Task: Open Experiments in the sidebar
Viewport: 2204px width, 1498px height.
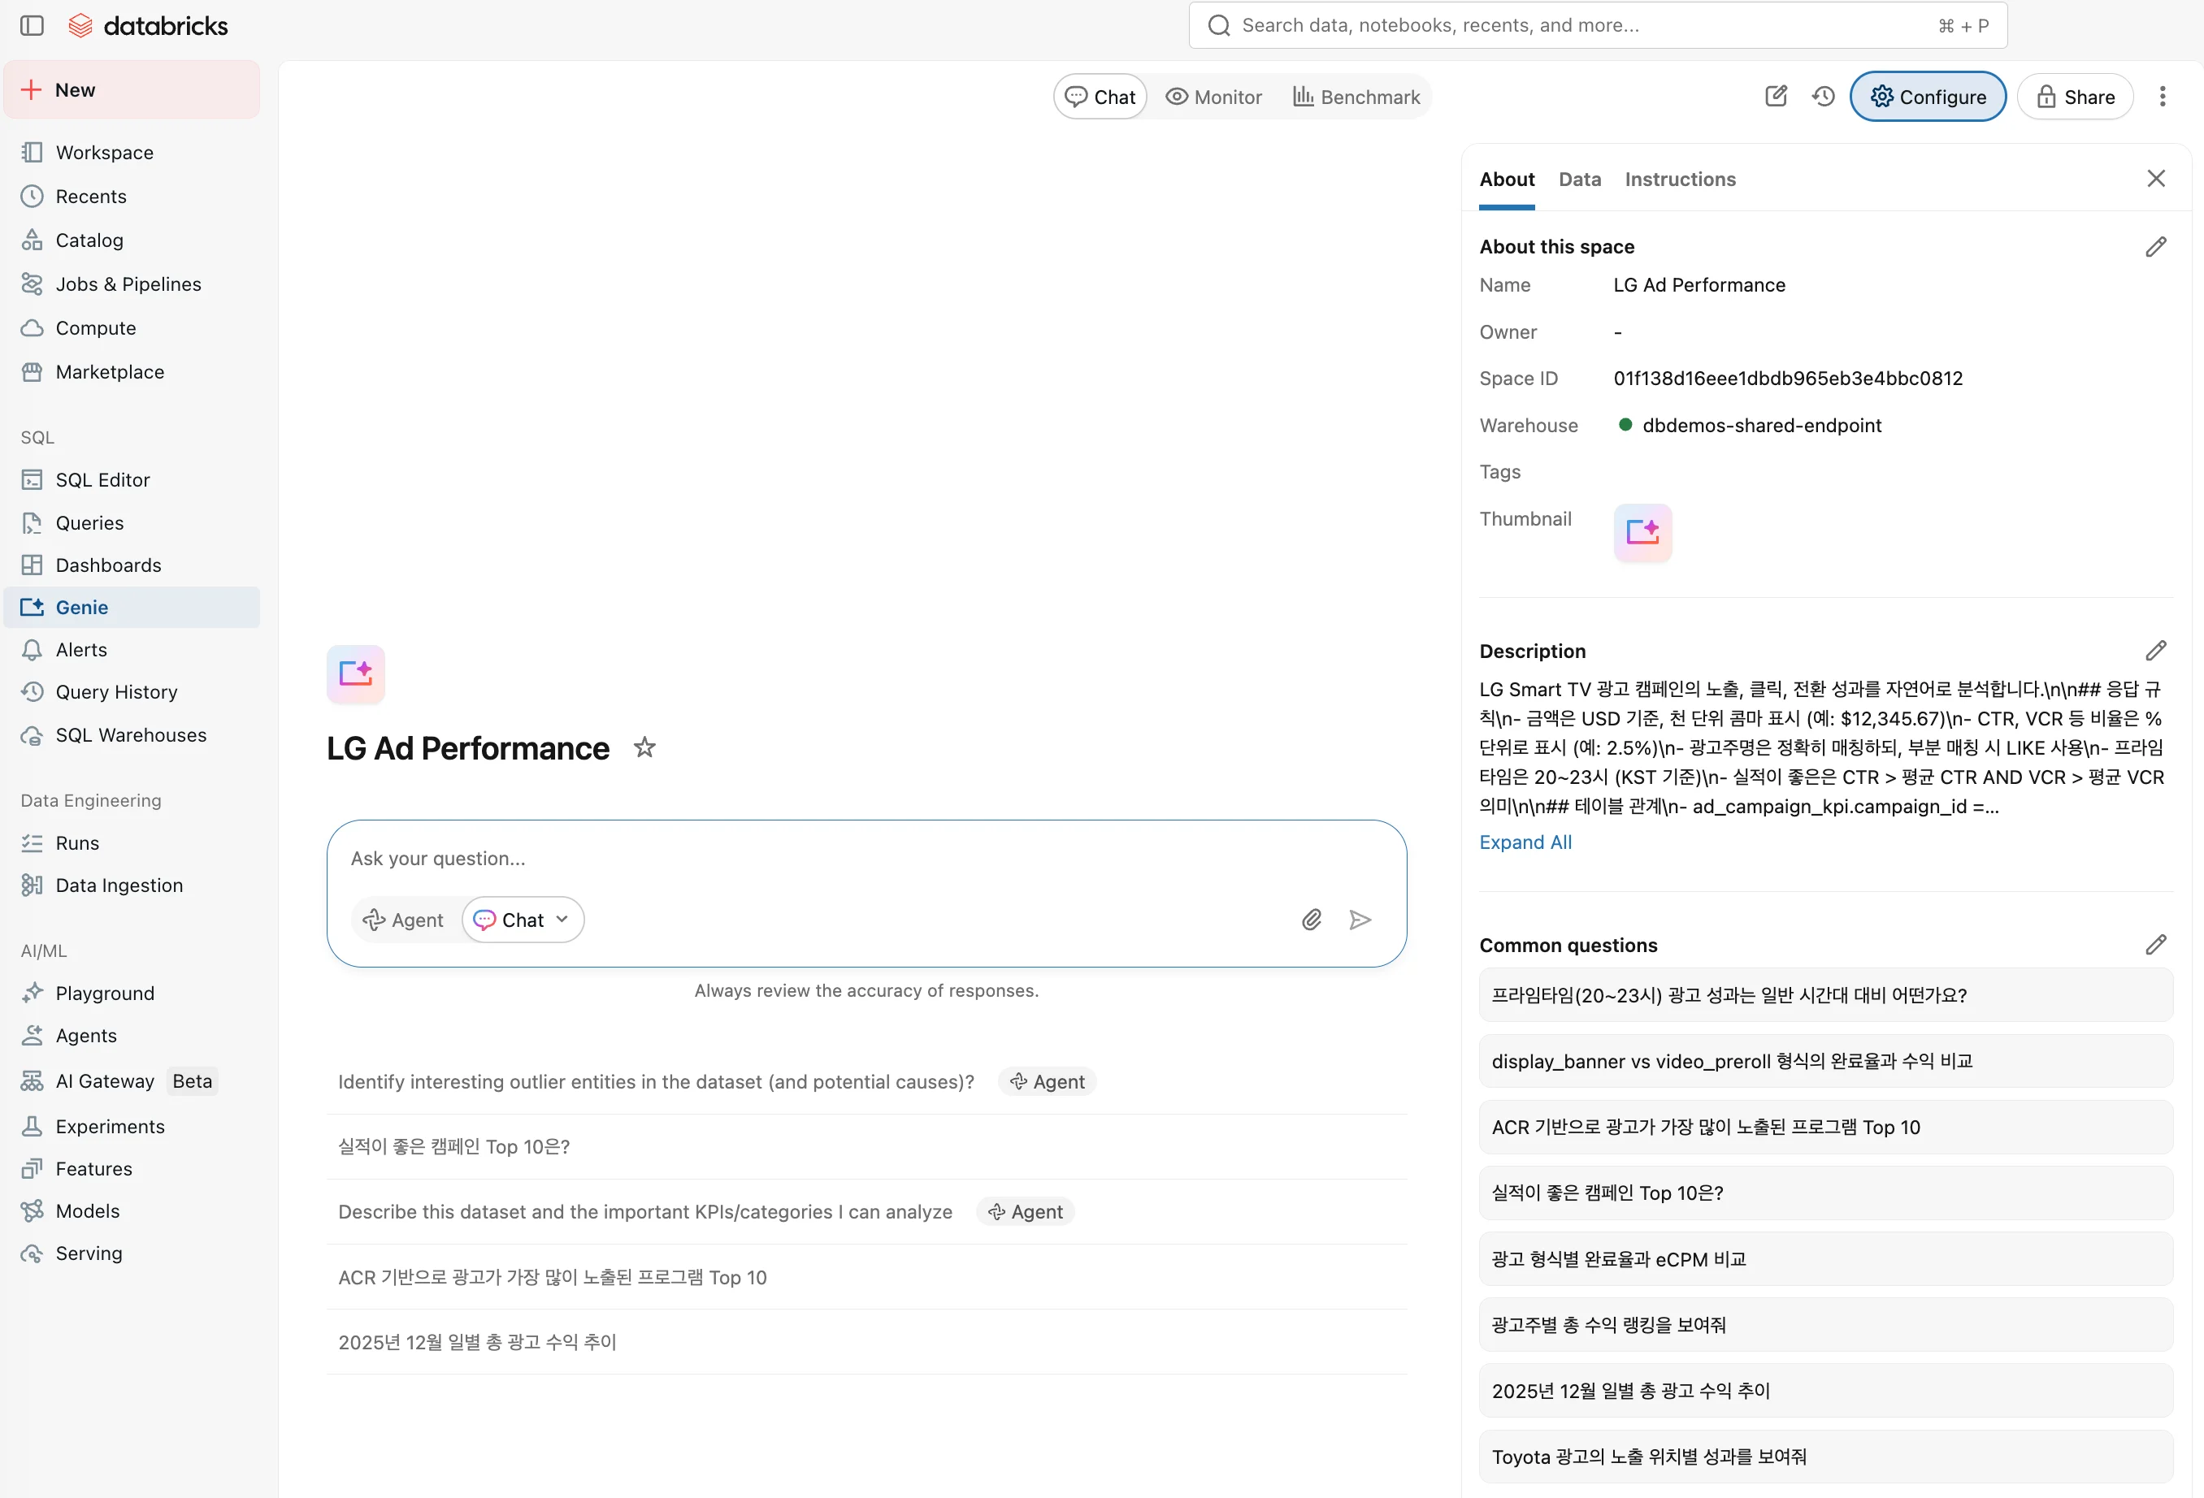Action: [132, 1127]
